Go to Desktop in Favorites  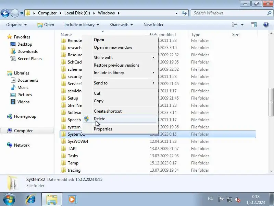click(x=25, y=44)
